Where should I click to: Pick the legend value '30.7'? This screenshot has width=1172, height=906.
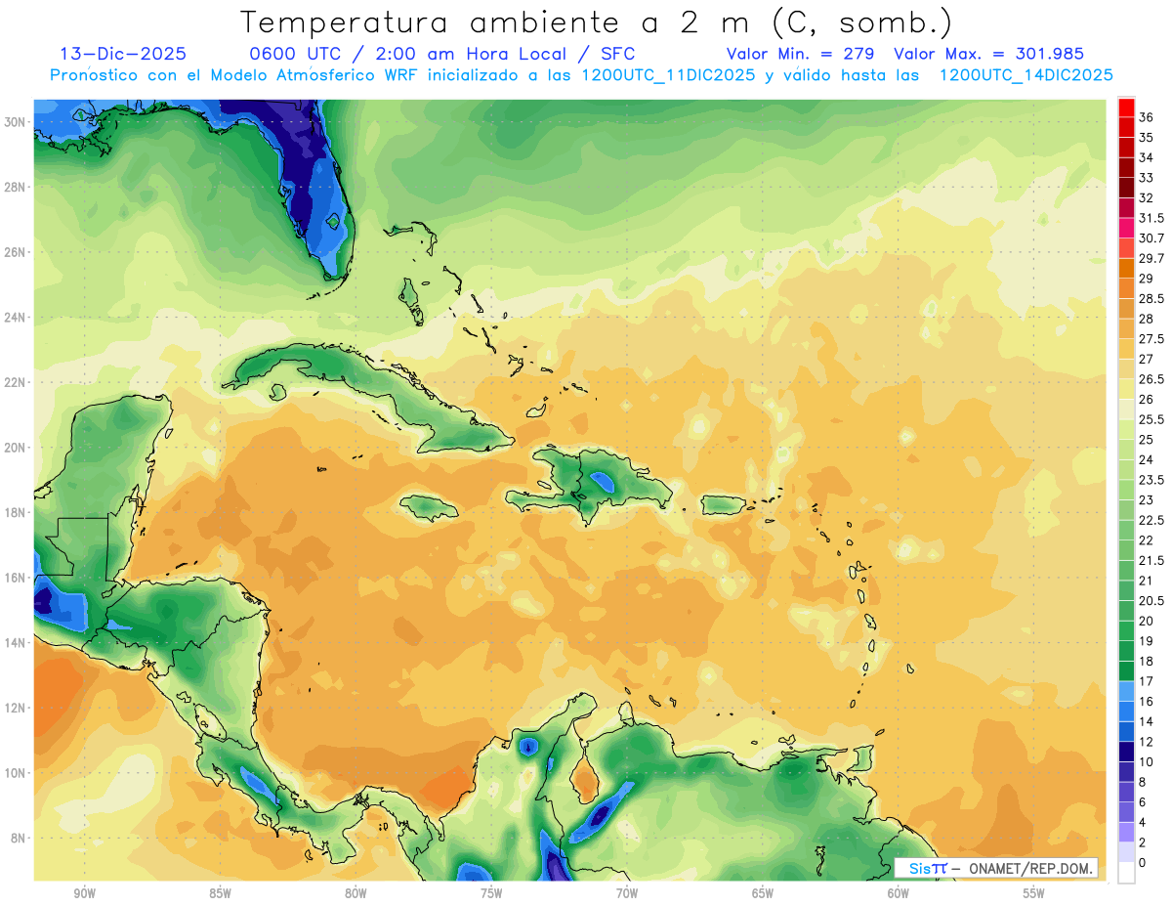1151,238
